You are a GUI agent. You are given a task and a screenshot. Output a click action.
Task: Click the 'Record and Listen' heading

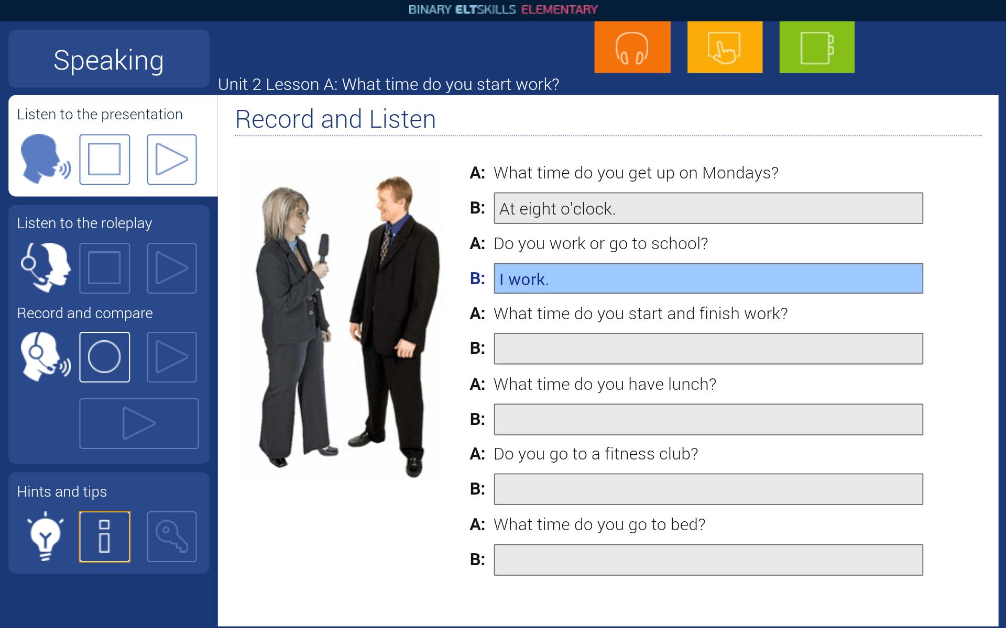click(335, 119)
